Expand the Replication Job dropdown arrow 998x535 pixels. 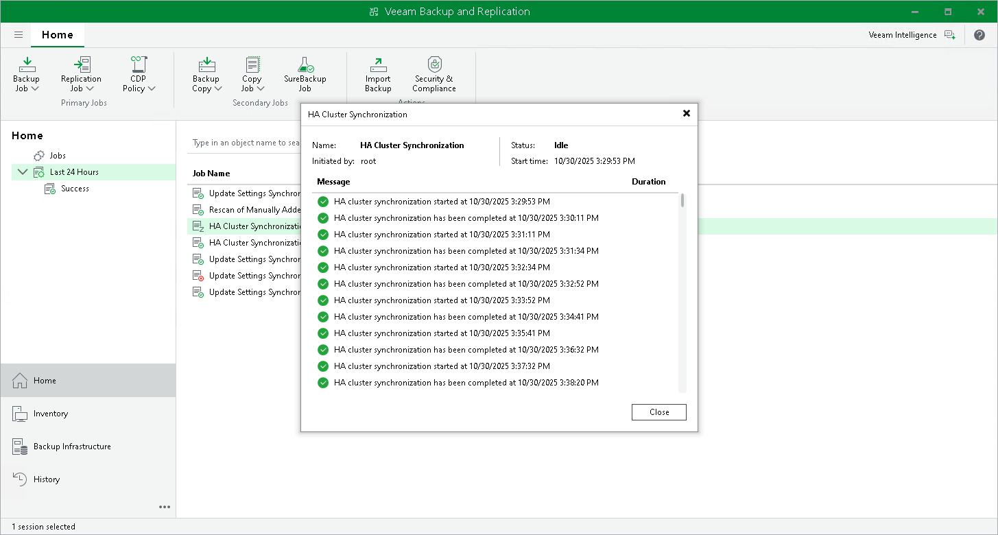[89, 88]
